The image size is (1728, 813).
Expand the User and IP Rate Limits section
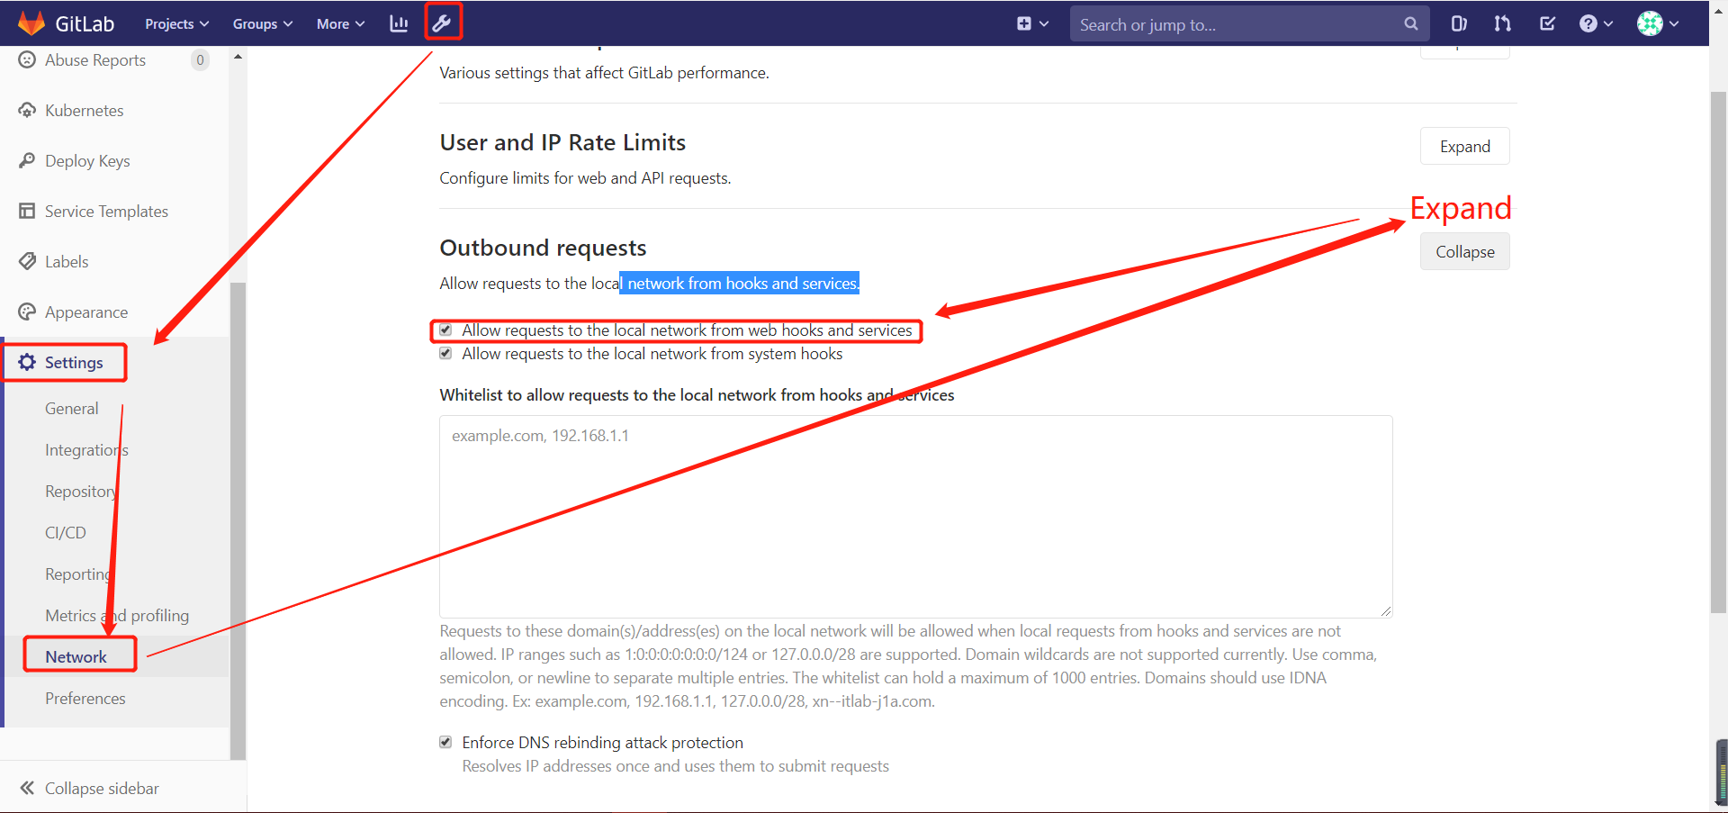[1465, 147]
